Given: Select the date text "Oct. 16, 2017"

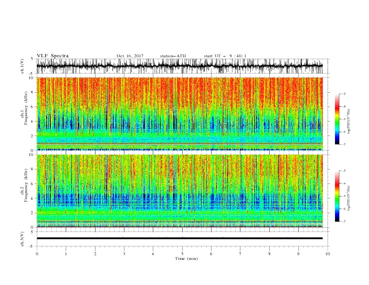Looking at the screenshot, I should (x=130, y=56).
